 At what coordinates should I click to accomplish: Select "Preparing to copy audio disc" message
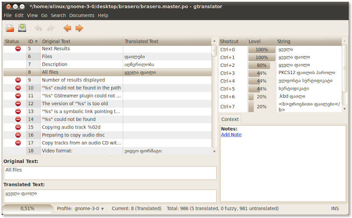[x=107, y=135]
